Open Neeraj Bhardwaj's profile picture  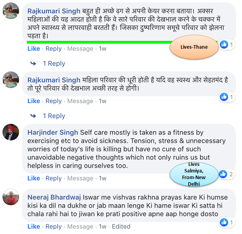[11, 197]
